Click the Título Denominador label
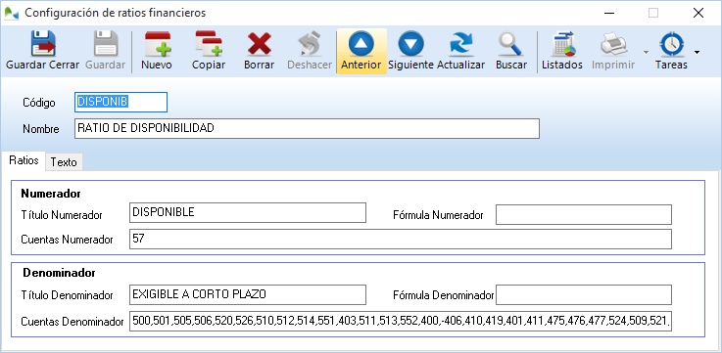Image resolution: width=722 pixels, height=353 pixels. [68, 295]
